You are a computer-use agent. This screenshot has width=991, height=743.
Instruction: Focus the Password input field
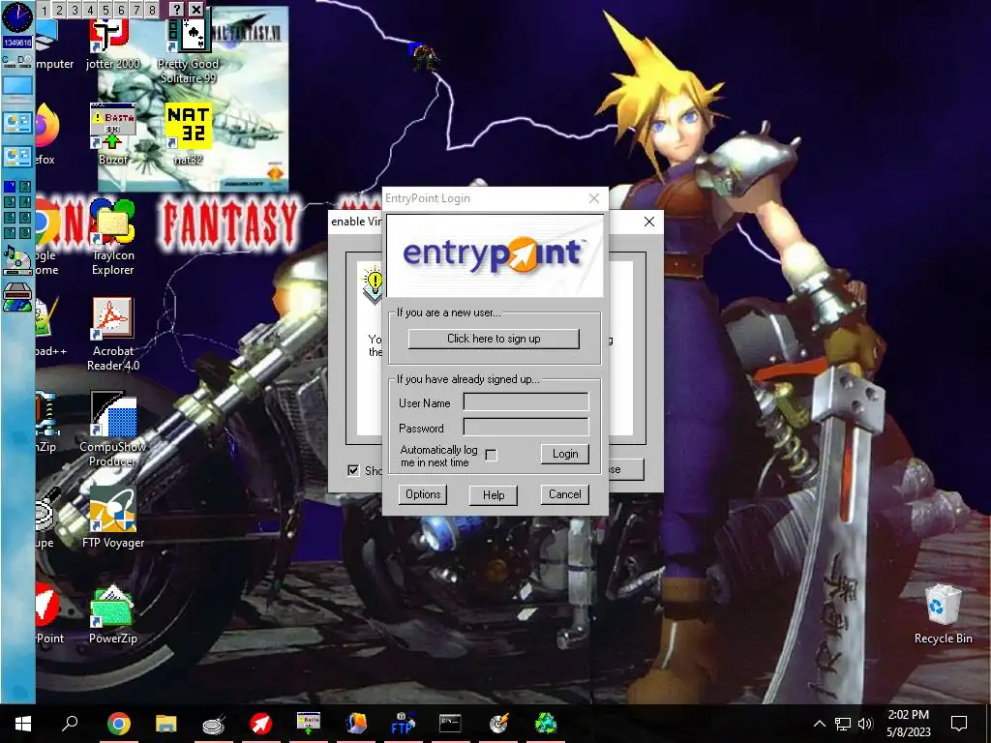pos(526,427)
